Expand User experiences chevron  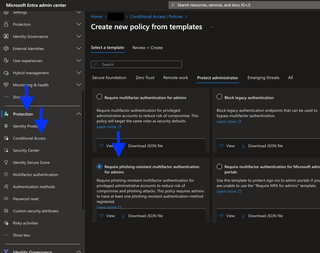click(79, 60)
